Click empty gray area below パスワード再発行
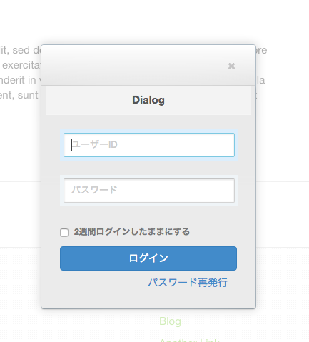The image size is (309, 342). click(x=148, y=298)
